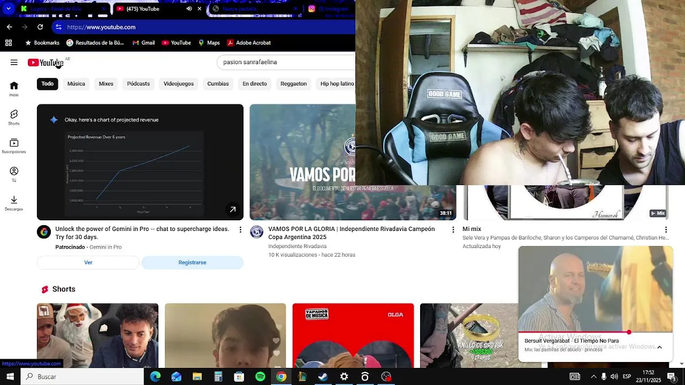The height and width of the screenshot is (385, 685).
Task: Select the Hip hop latino filter chip
Action: (x=337, y=84)
